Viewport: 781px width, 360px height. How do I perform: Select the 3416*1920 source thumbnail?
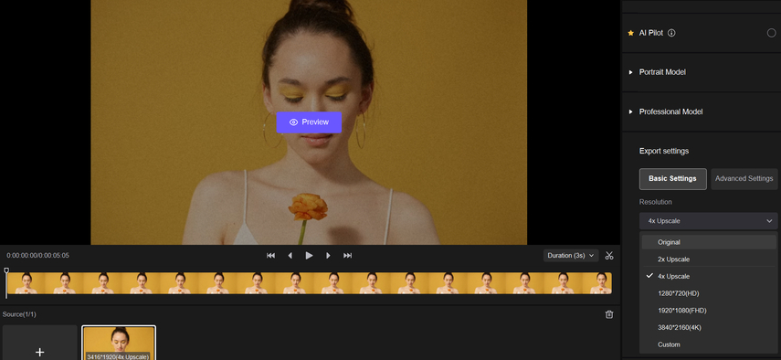point(119,343)
